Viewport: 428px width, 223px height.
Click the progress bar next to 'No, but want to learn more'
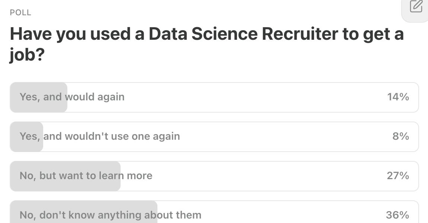tap(65, 175)
